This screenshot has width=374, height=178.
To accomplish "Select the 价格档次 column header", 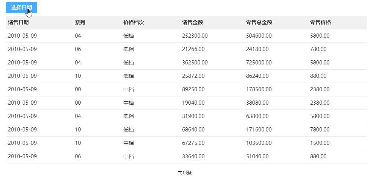I will tap(134, 22).
